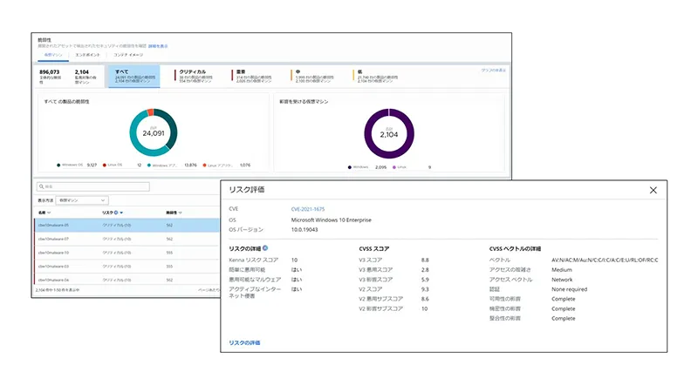Viewport: 698px width, 392px height.
Task: Open the CVE-2021-1675 link
Action: tap(308, 209)
